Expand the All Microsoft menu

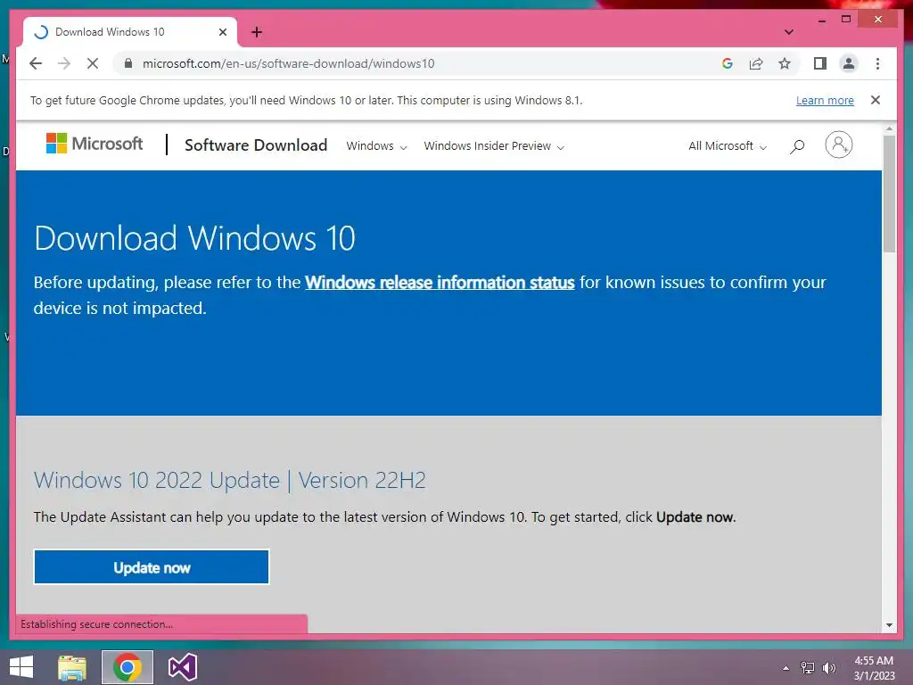click(728, 145)
